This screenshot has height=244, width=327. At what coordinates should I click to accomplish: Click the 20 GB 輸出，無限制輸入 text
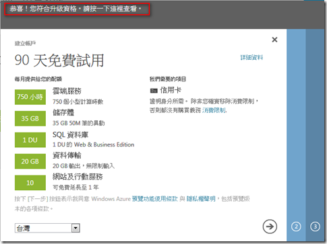84,166
